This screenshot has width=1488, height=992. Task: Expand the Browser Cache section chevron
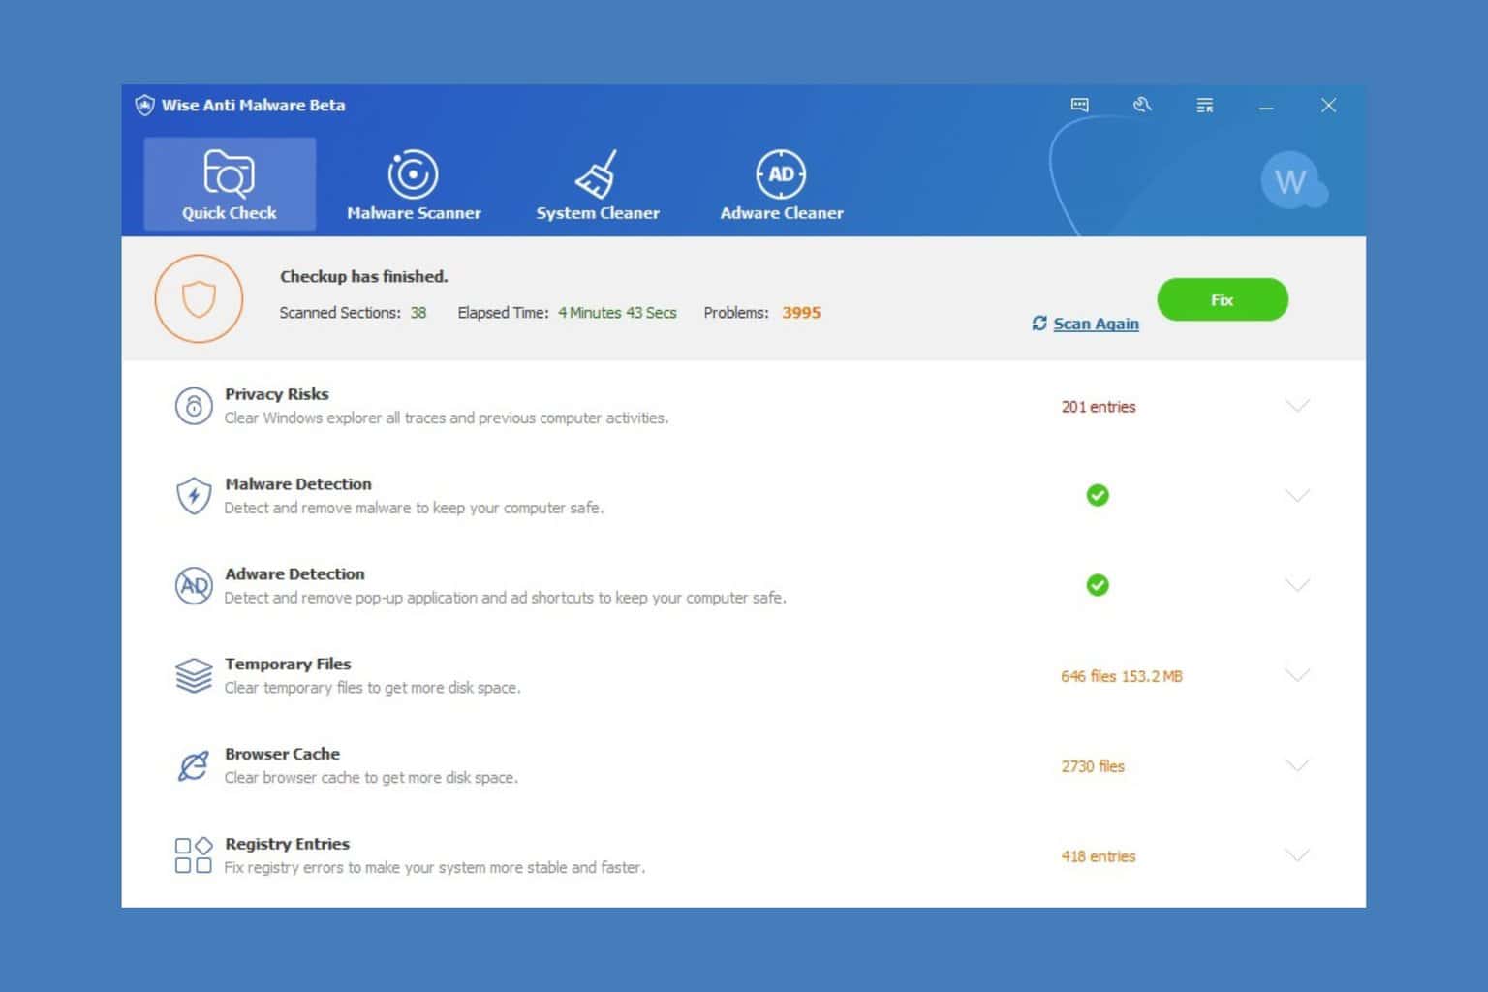click(x=1297, y=764)
